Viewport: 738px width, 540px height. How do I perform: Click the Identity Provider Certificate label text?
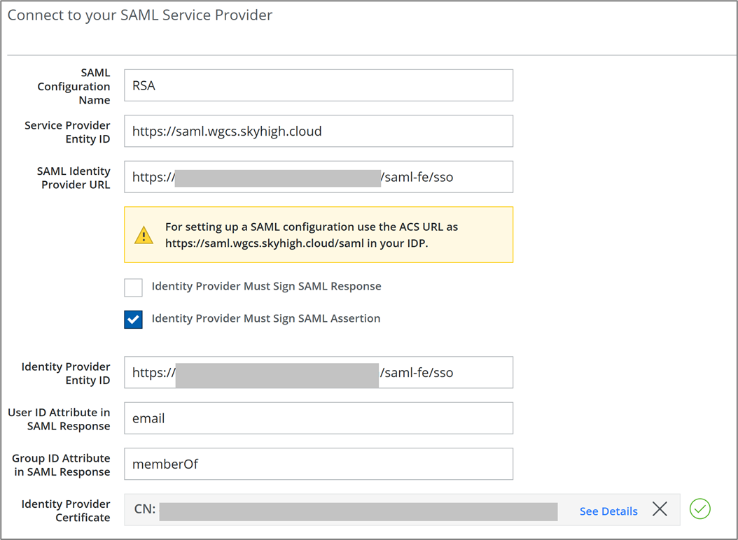66,511
